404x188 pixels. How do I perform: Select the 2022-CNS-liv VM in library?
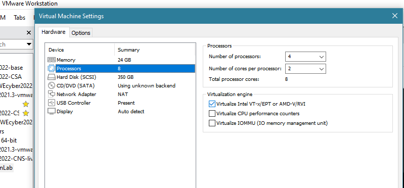[16, 158]
